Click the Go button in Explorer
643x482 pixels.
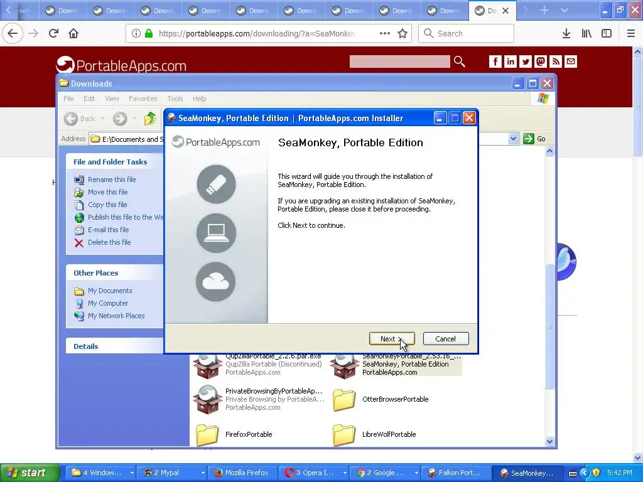[534, 139]
